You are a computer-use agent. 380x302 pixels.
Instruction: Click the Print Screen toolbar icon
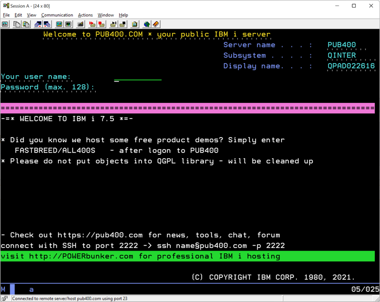[x=5, y=24]
